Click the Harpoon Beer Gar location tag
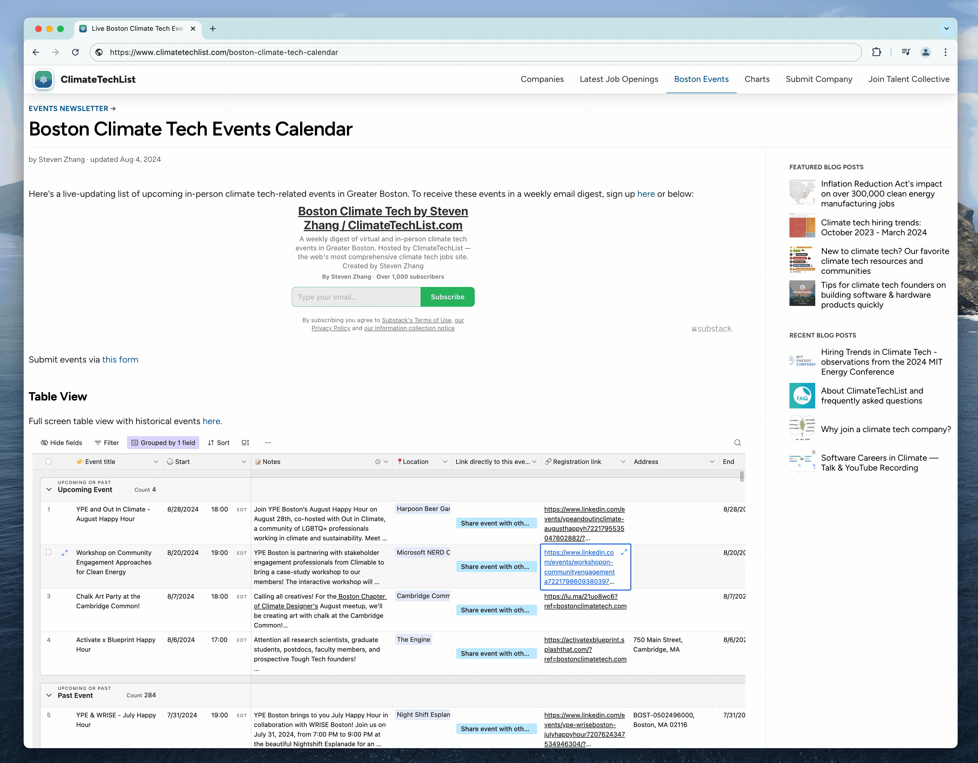 click(423, 509)
